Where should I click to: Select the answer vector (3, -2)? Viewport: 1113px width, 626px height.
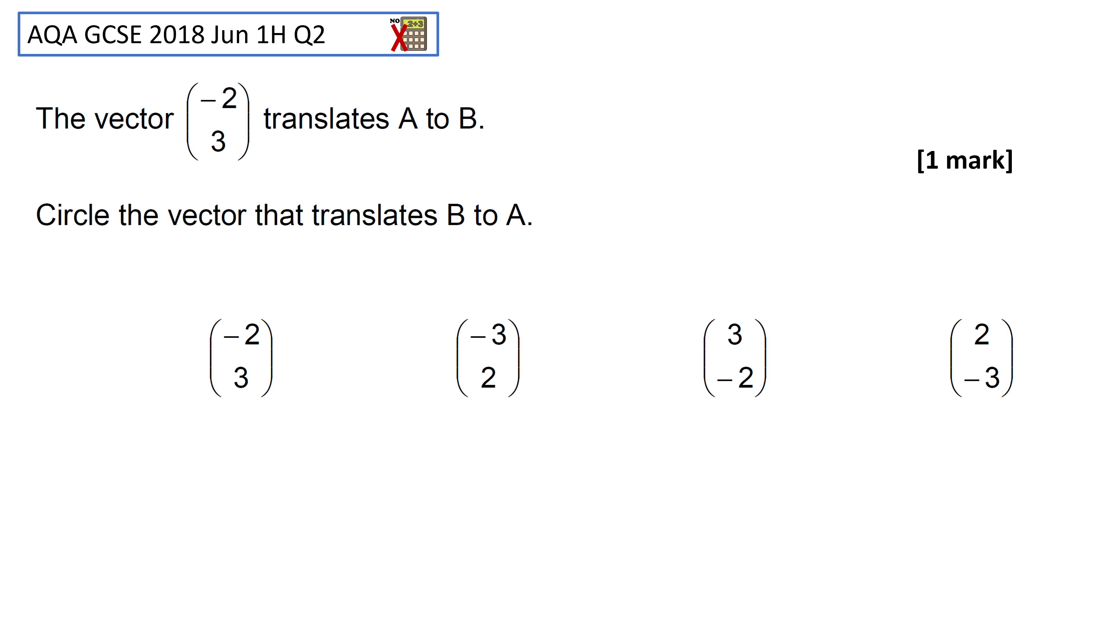735,358
